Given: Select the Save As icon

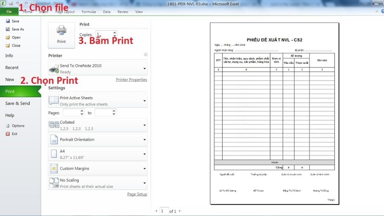Looking at the screenshot, I should click(x=8, y=29).
